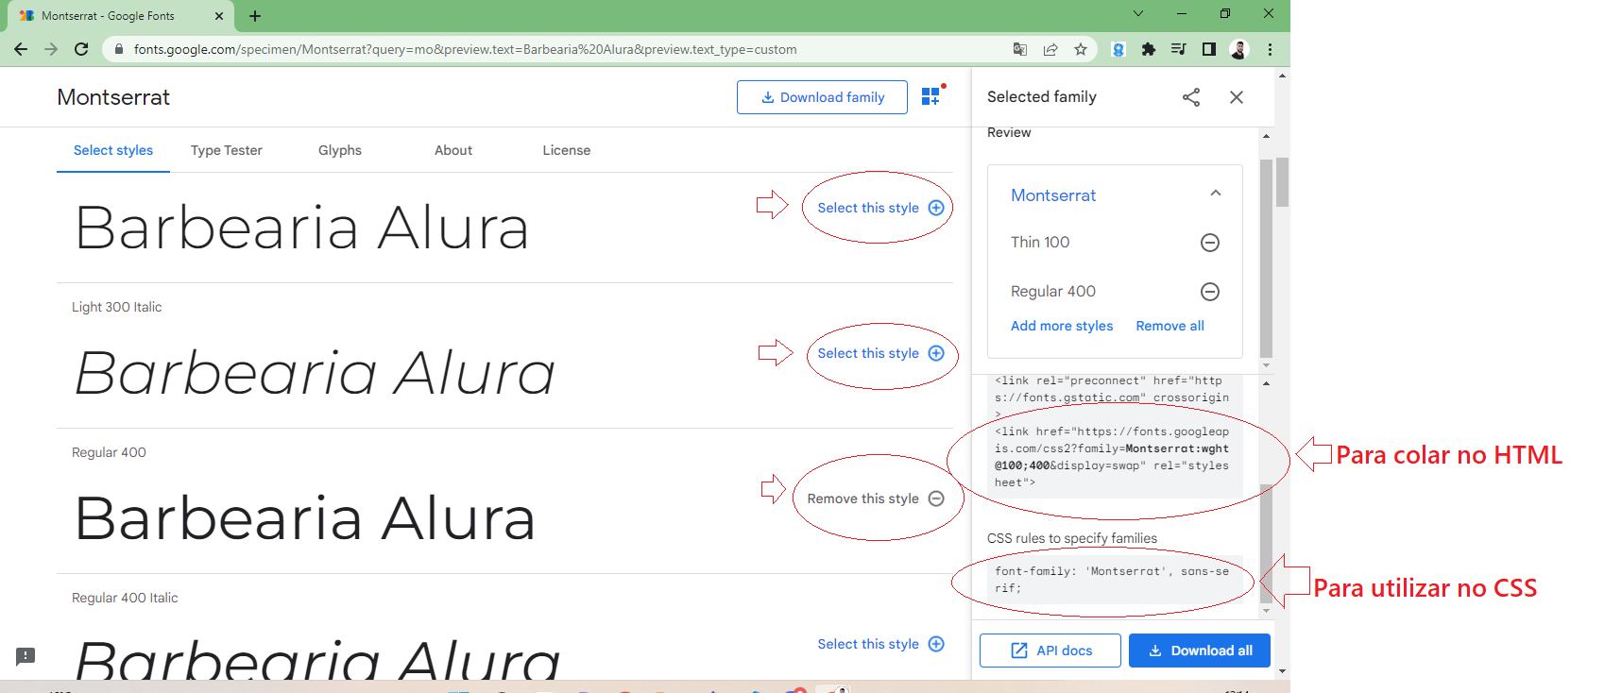
Task: Click Download family button
Action: [822, 97]
